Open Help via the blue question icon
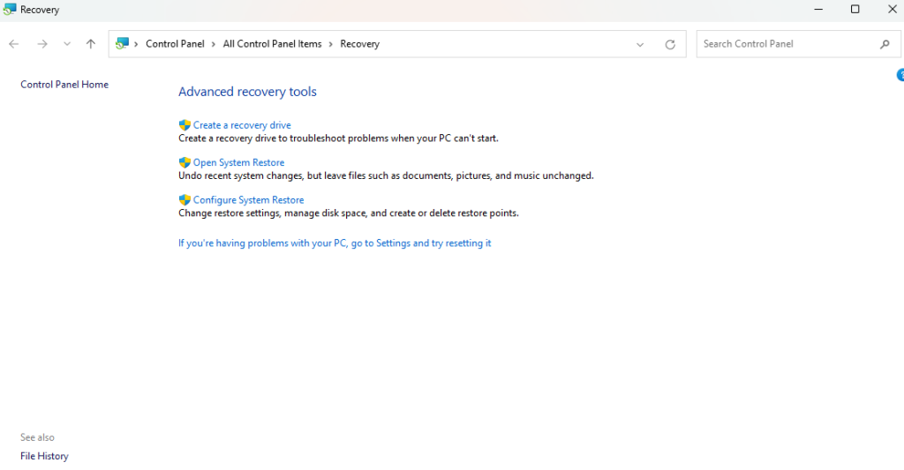The image size is (904, 470). tap(900, 76)
